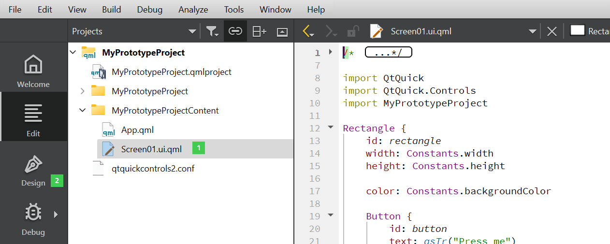Click the split panel icon
Screen dimensions: 610x244
click(259, 31)
